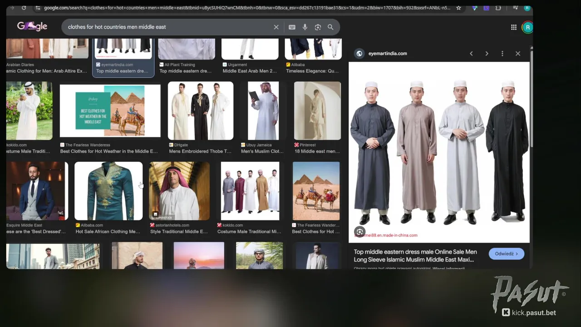The width and height of the screenshot is (581, 327).
Task: Open DHgate embroidered thobe thumbnail
Action: pos(201,110)
